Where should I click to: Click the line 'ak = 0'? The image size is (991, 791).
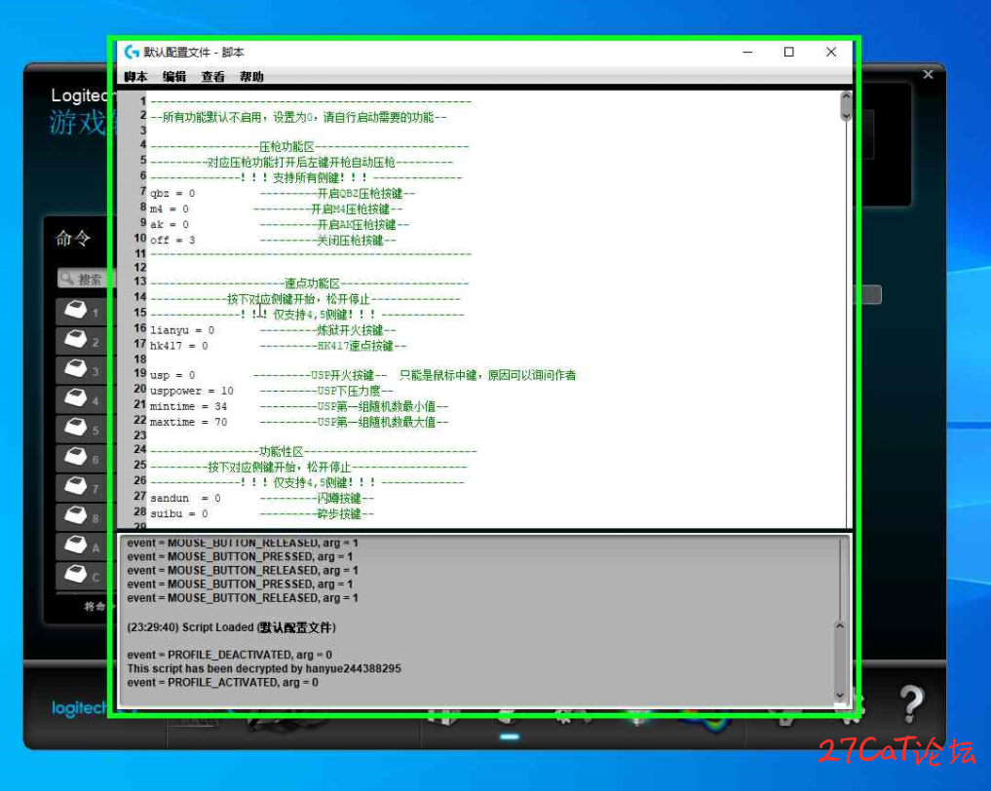pos(169,225)
